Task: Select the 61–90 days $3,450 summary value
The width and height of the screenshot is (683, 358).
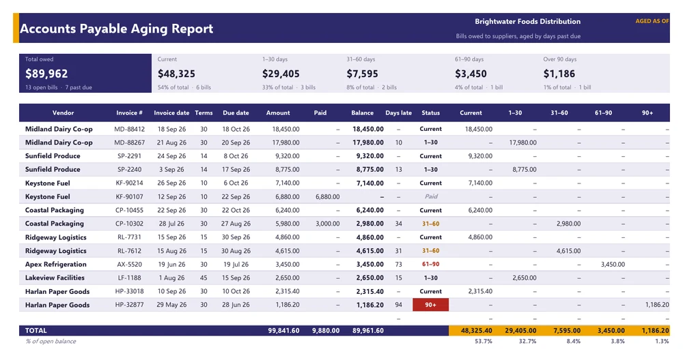Action: click(471, 74)
